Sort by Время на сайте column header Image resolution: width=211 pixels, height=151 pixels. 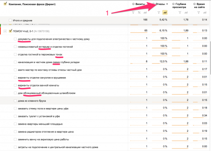click(199, 5)
